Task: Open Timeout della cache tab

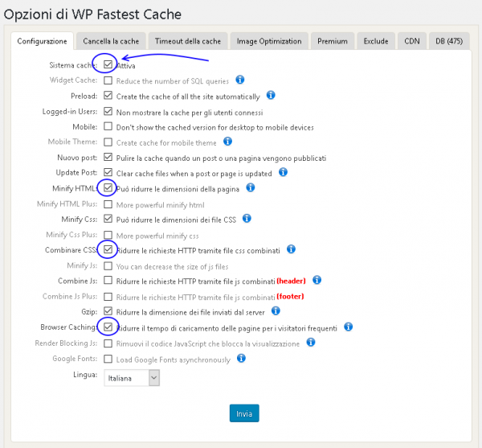Action: (188, 41)
